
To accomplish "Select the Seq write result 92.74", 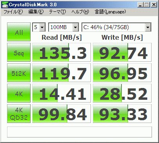I will coord(122,52).
